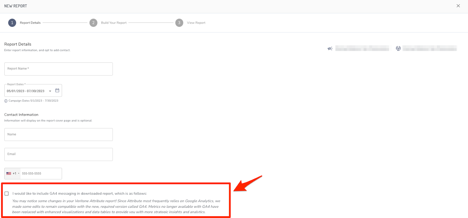Click the Email input field
Viewport: 468px width, 218px height.
58,154
